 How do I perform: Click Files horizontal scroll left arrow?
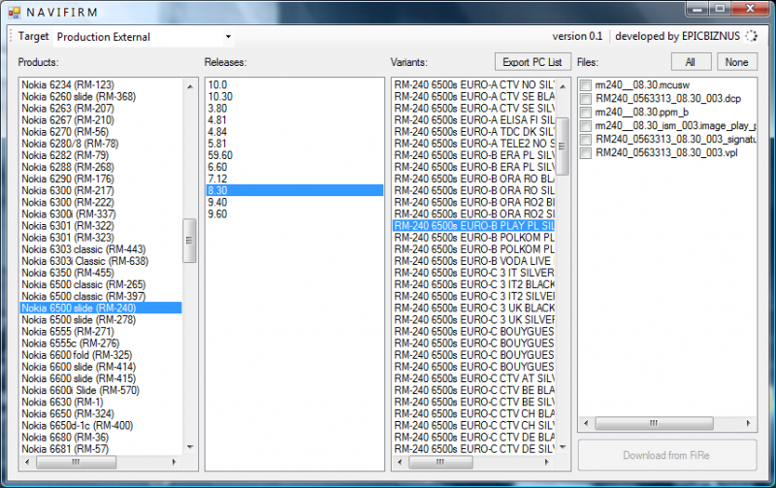pyautogui.click(x=587, y=423)
